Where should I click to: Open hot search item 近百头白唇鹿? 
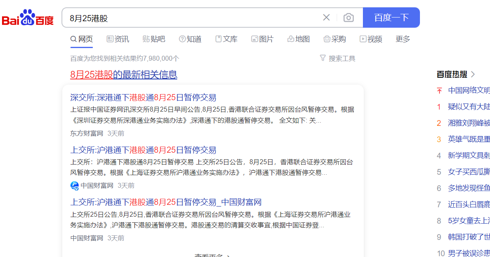click(469, 204)
